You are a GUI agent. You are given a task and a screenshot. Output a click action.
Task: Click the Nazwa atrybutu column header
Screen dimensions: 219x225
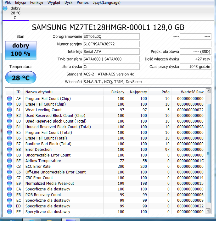click(63, 92)
